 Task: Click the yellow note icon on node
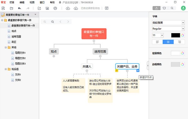[x=117, y=70]
